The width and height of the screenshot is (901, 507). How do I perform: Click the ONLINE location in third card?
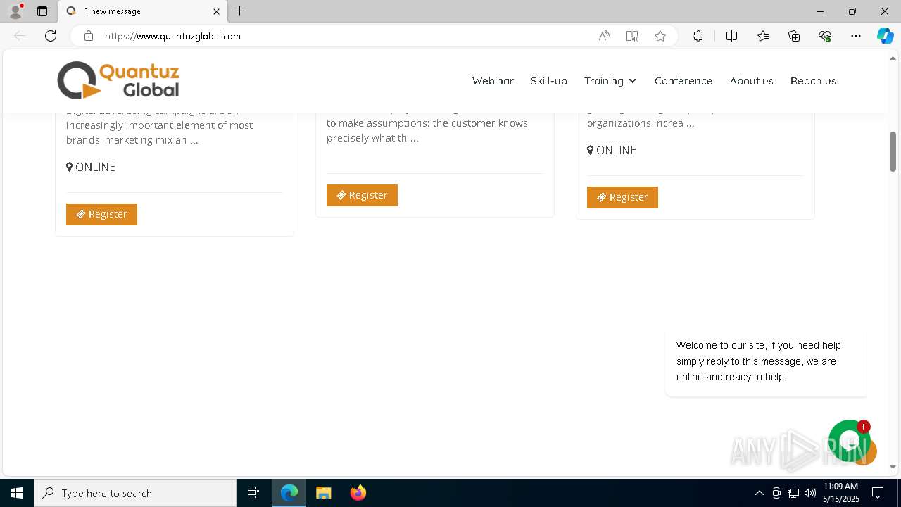pos(612,150)
